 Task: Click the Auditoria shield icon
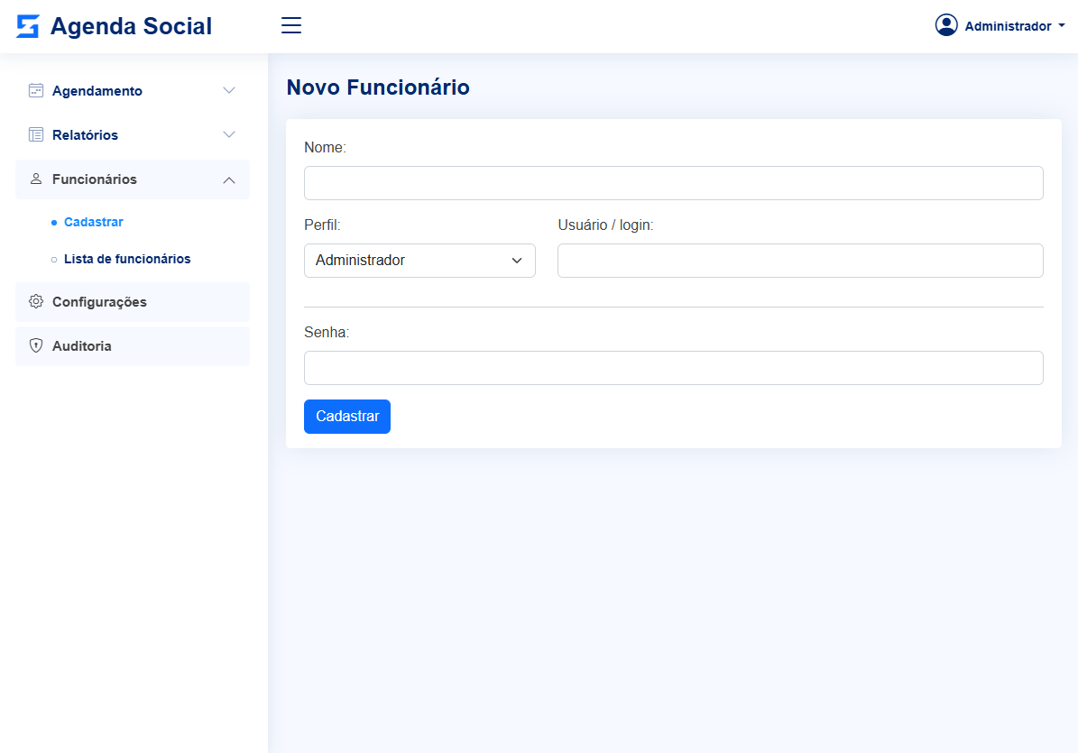tap(36, 345)
